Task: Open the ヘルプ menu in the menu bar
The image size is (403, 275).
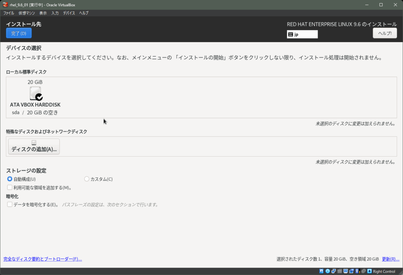Action: click(84, 13)
